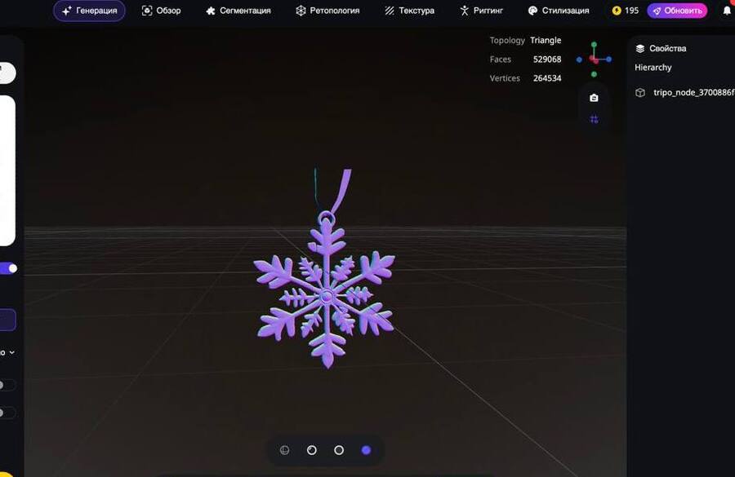Select the textured sphere render mode
Viewport: 735px width, 477px height.
pos(284,450)
